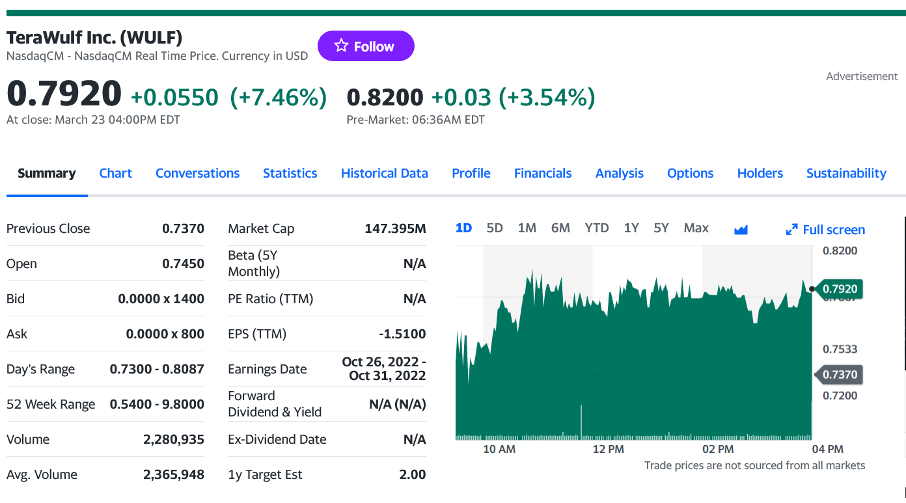The height and width of the screenshot is (503, 906).
Task: Open the Historical Data tab
Action: tap(384, 173)
